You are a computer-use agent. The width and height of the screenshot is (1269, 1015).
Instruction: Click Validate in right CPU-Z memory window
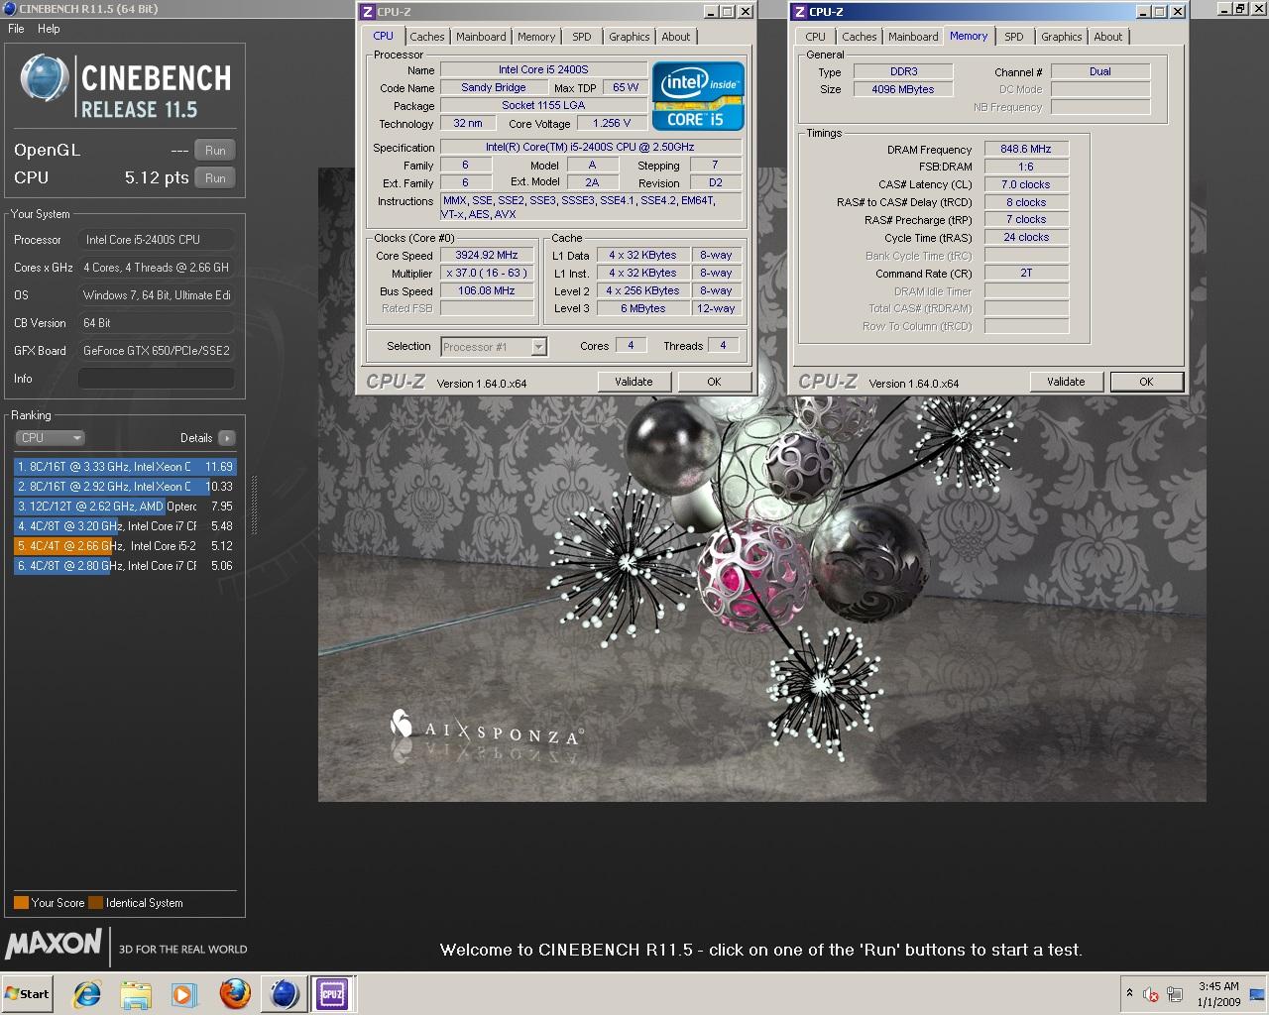tap(1067, 382)
